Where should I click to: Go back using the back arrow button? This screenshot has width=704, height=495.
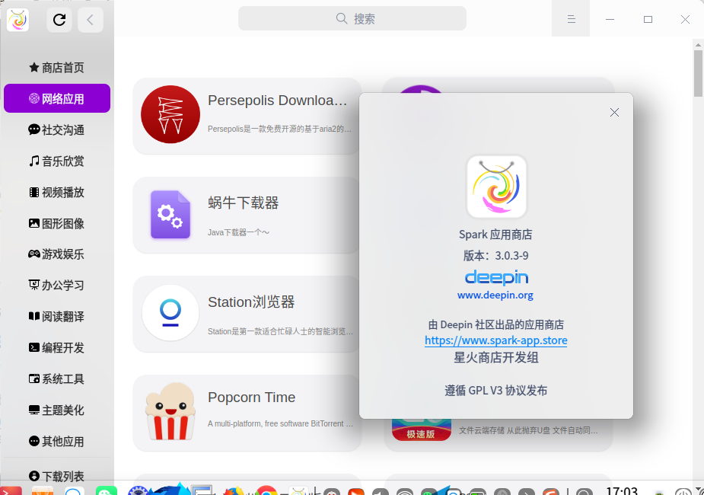pos(91,20)
